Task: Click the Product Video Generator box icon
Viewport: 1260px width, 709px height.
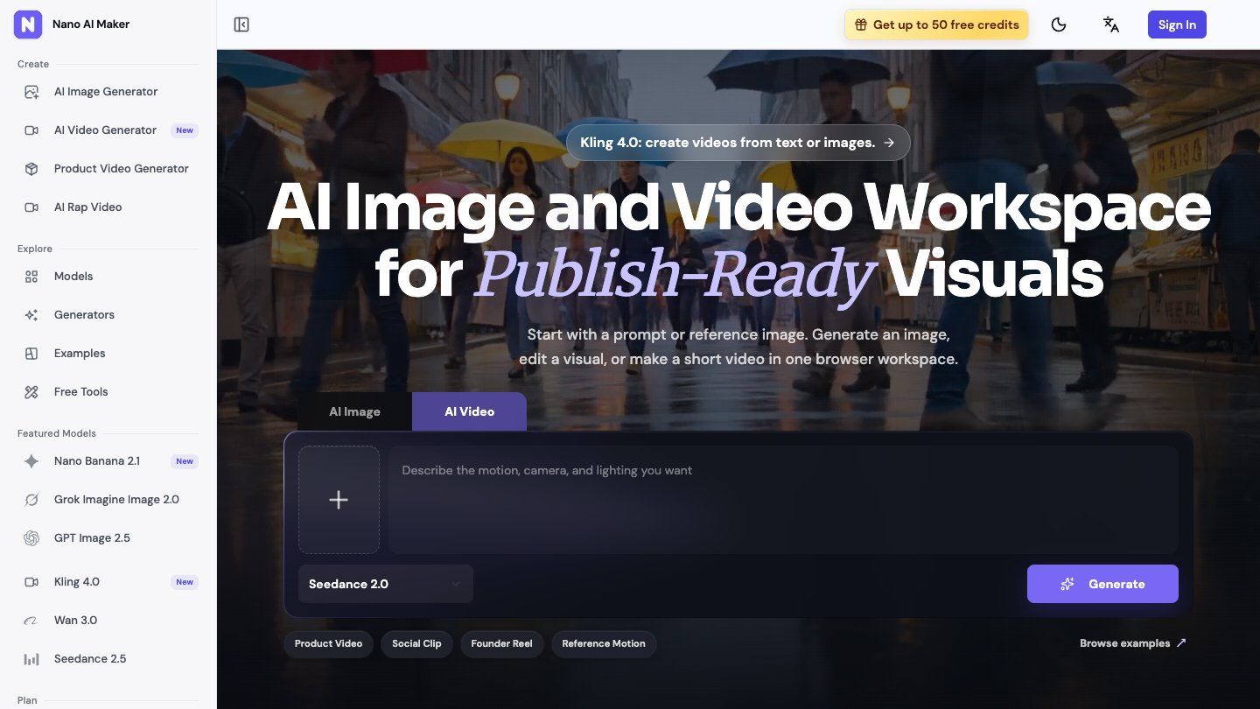Action: click(x=31, y=169)
